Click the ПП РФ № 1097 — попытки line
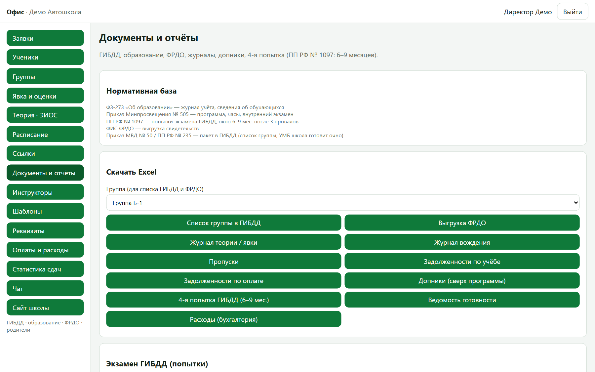Viewport: 595px width, 372px height. click(202, 121)
